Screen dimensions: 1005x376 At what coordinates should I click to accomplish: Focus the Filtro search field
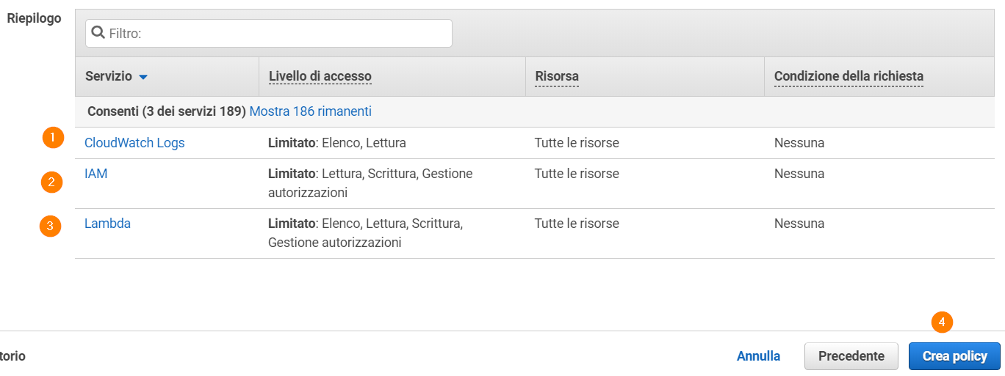[x=269, y=33]
